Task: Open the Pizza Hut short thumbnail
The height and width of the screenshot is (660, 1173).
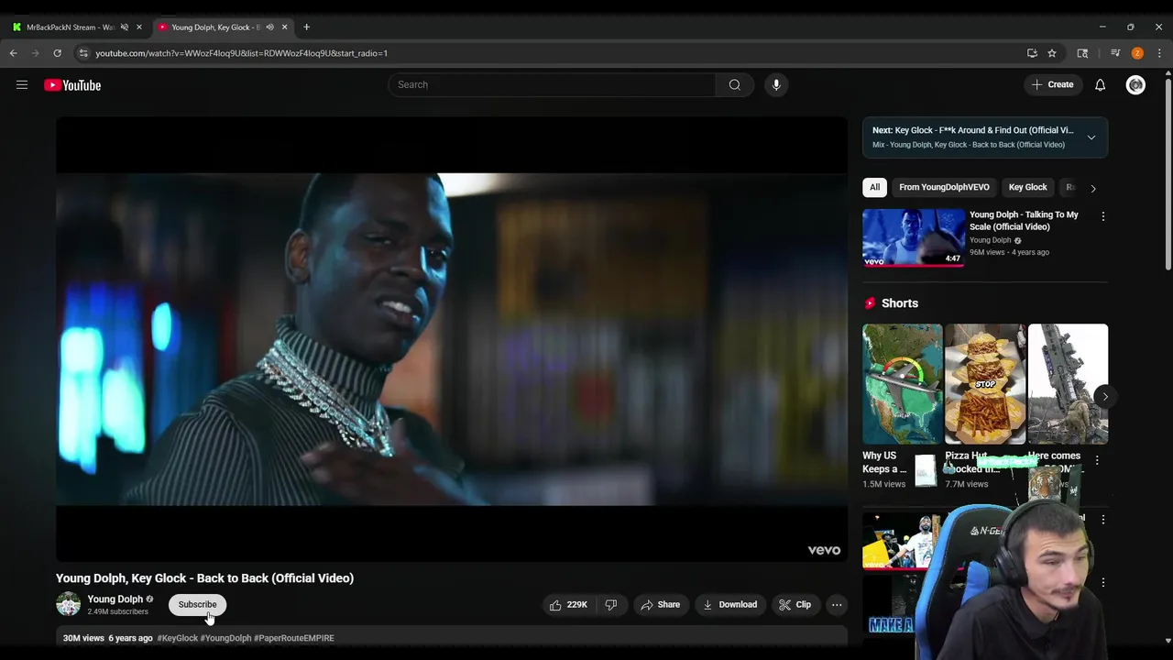Action: coord(985,384)
